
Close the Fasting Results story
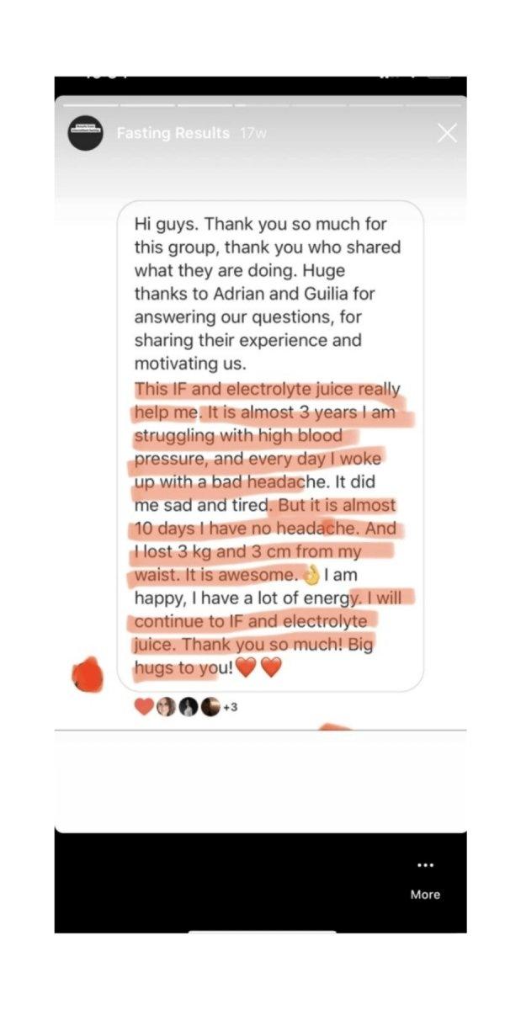[x=447, y=133]
